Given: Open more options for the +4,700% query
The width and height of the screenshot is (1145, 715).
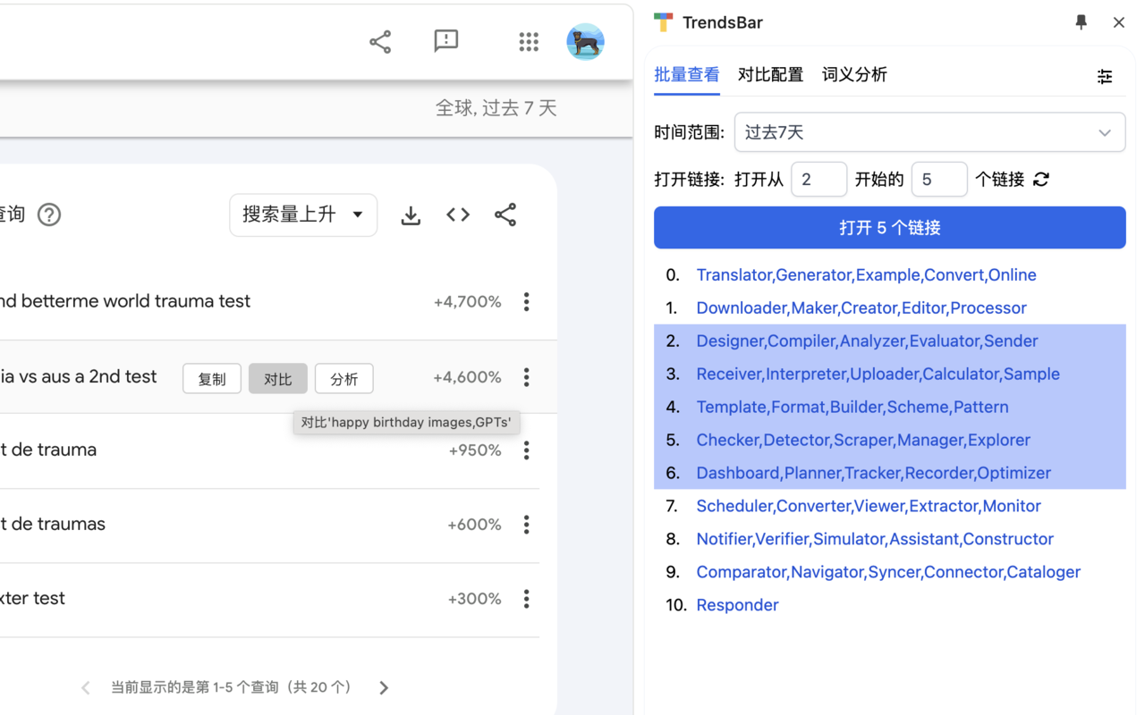Looking at the screenshot, I should [x=526, y=302].
